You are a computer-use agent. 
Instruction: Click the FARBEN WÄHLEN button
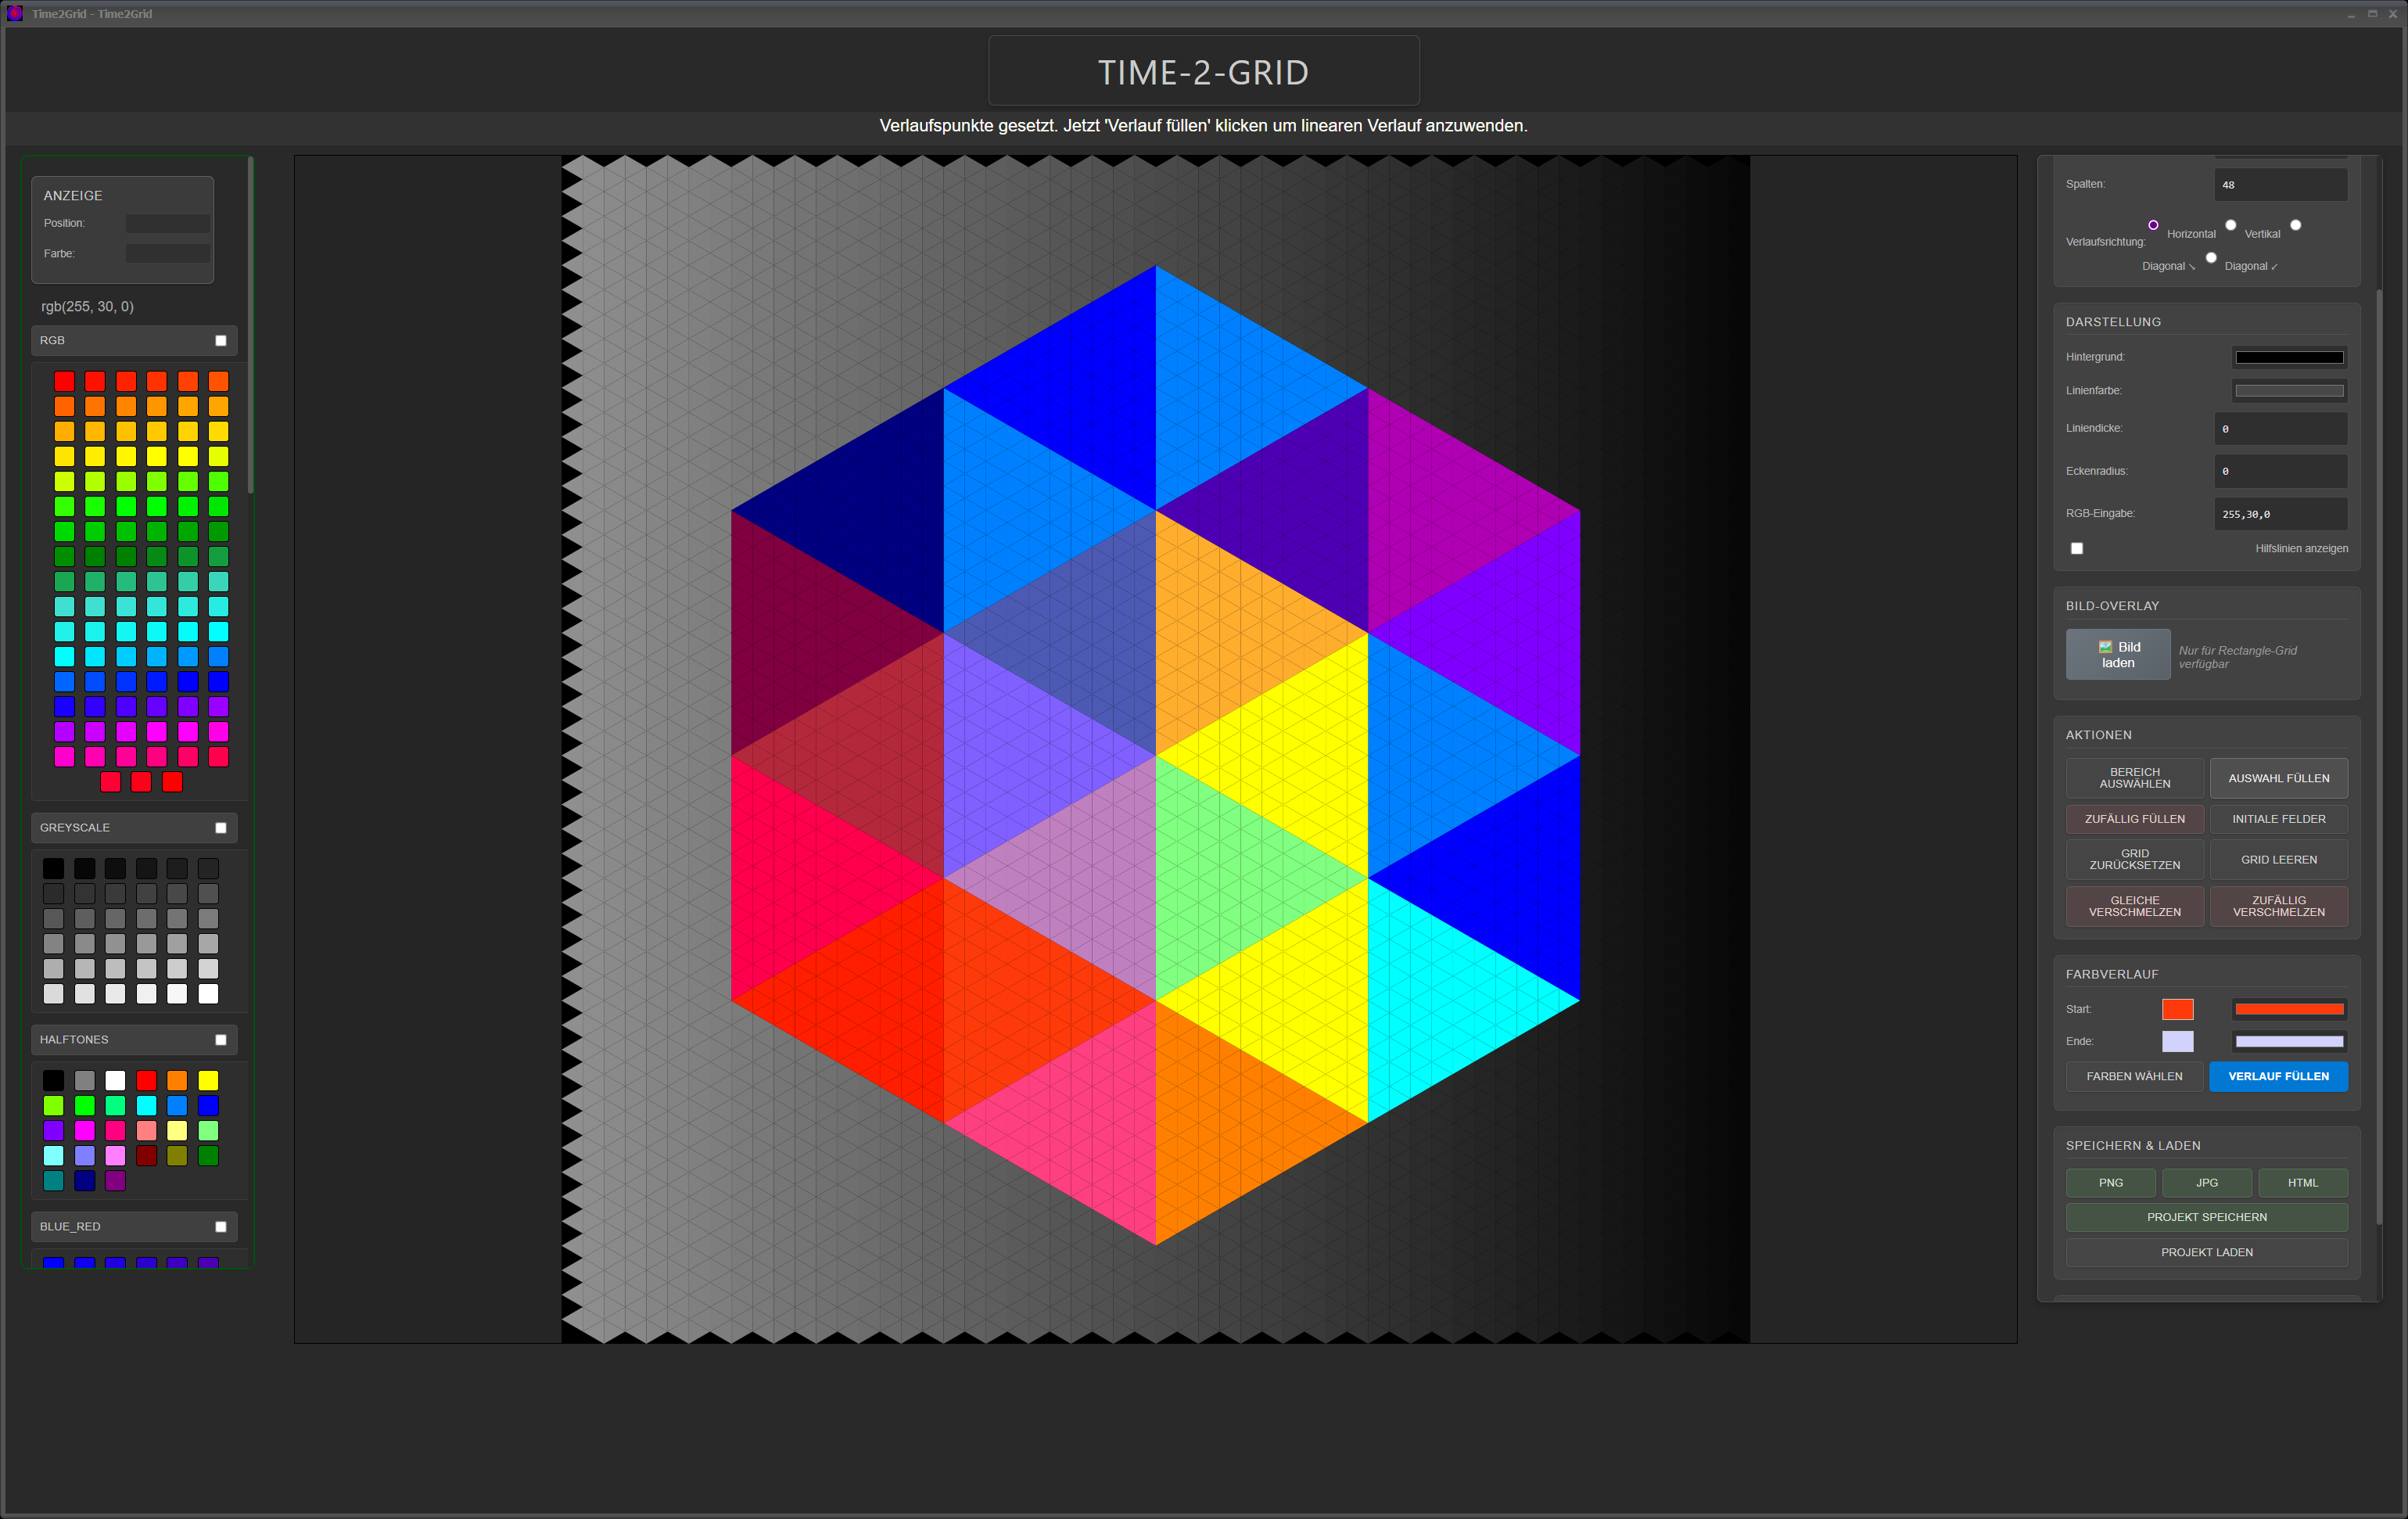(x=2134, y=1076)
